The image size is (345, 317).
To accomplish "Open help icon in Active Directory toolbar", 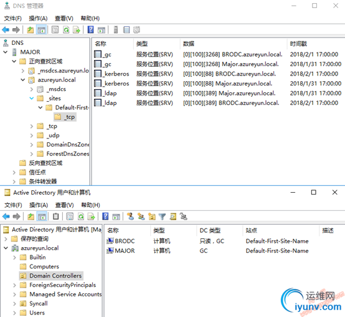I will [x=105, y=217].
